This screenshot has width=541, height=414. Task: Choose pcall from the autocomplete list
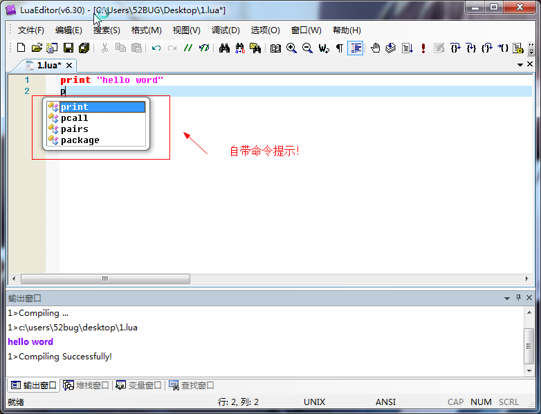[x=96, y=118]
